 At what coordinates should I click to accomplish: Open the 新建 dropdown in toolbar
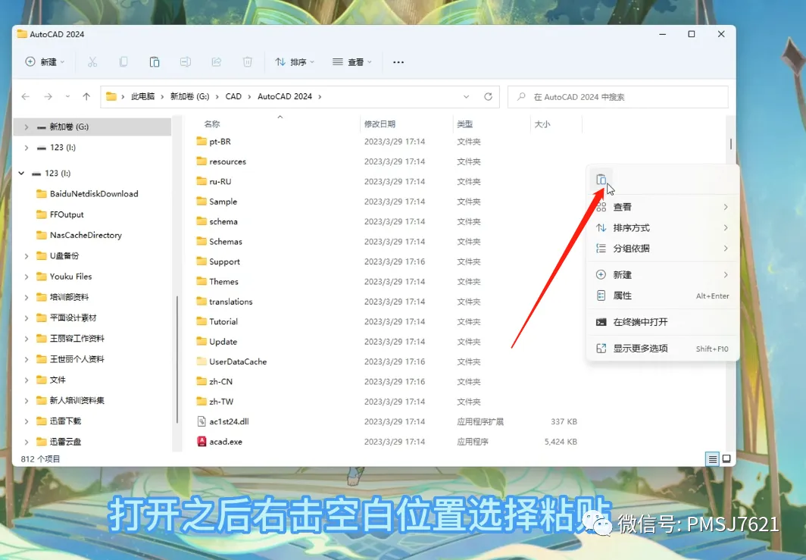[45, 62]
